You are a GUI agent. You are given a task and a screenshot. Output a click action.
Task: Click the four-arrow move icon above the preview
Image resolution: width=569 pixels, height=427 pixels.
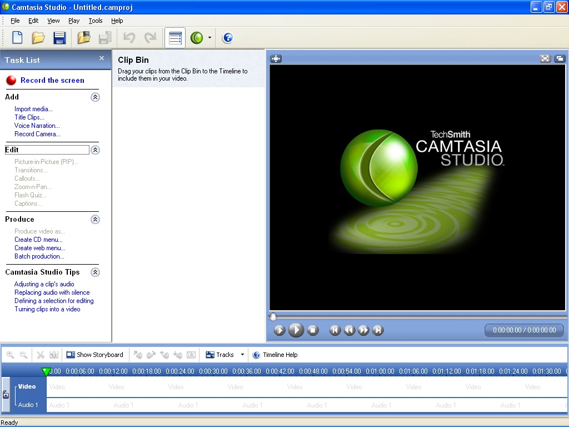coord(276,58)
